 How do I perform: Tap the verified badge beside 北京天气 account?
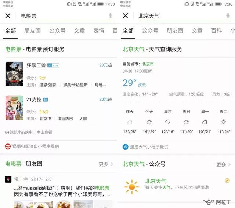click(227, 180)
